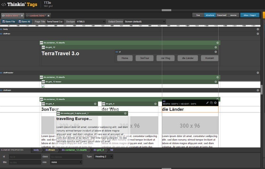
Task: Open the role dropdown
Action: tap(66, 162)
